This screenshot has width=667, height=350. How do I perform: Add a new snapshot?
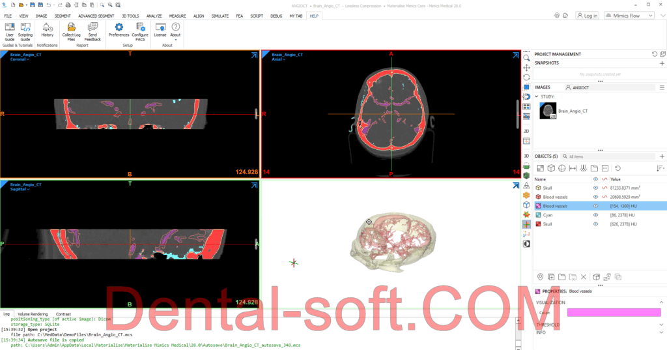point(662,63)
